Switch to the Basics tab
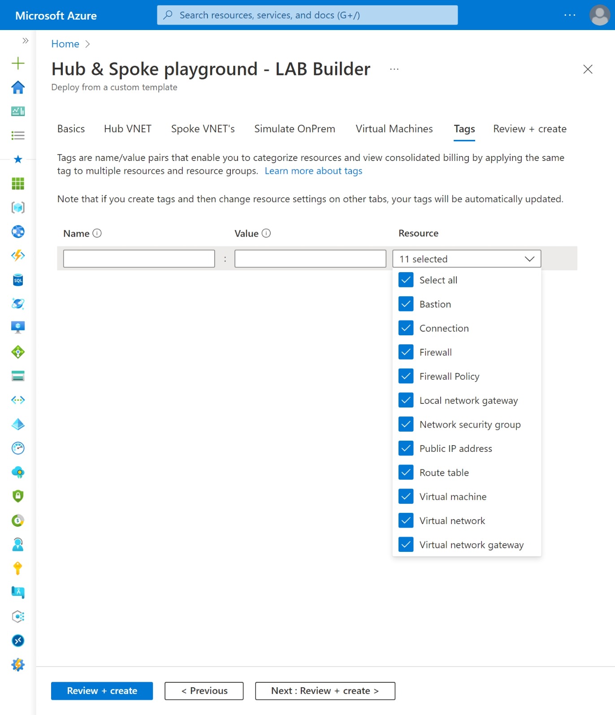The image size is (615, 715). [x=71, y=129]
